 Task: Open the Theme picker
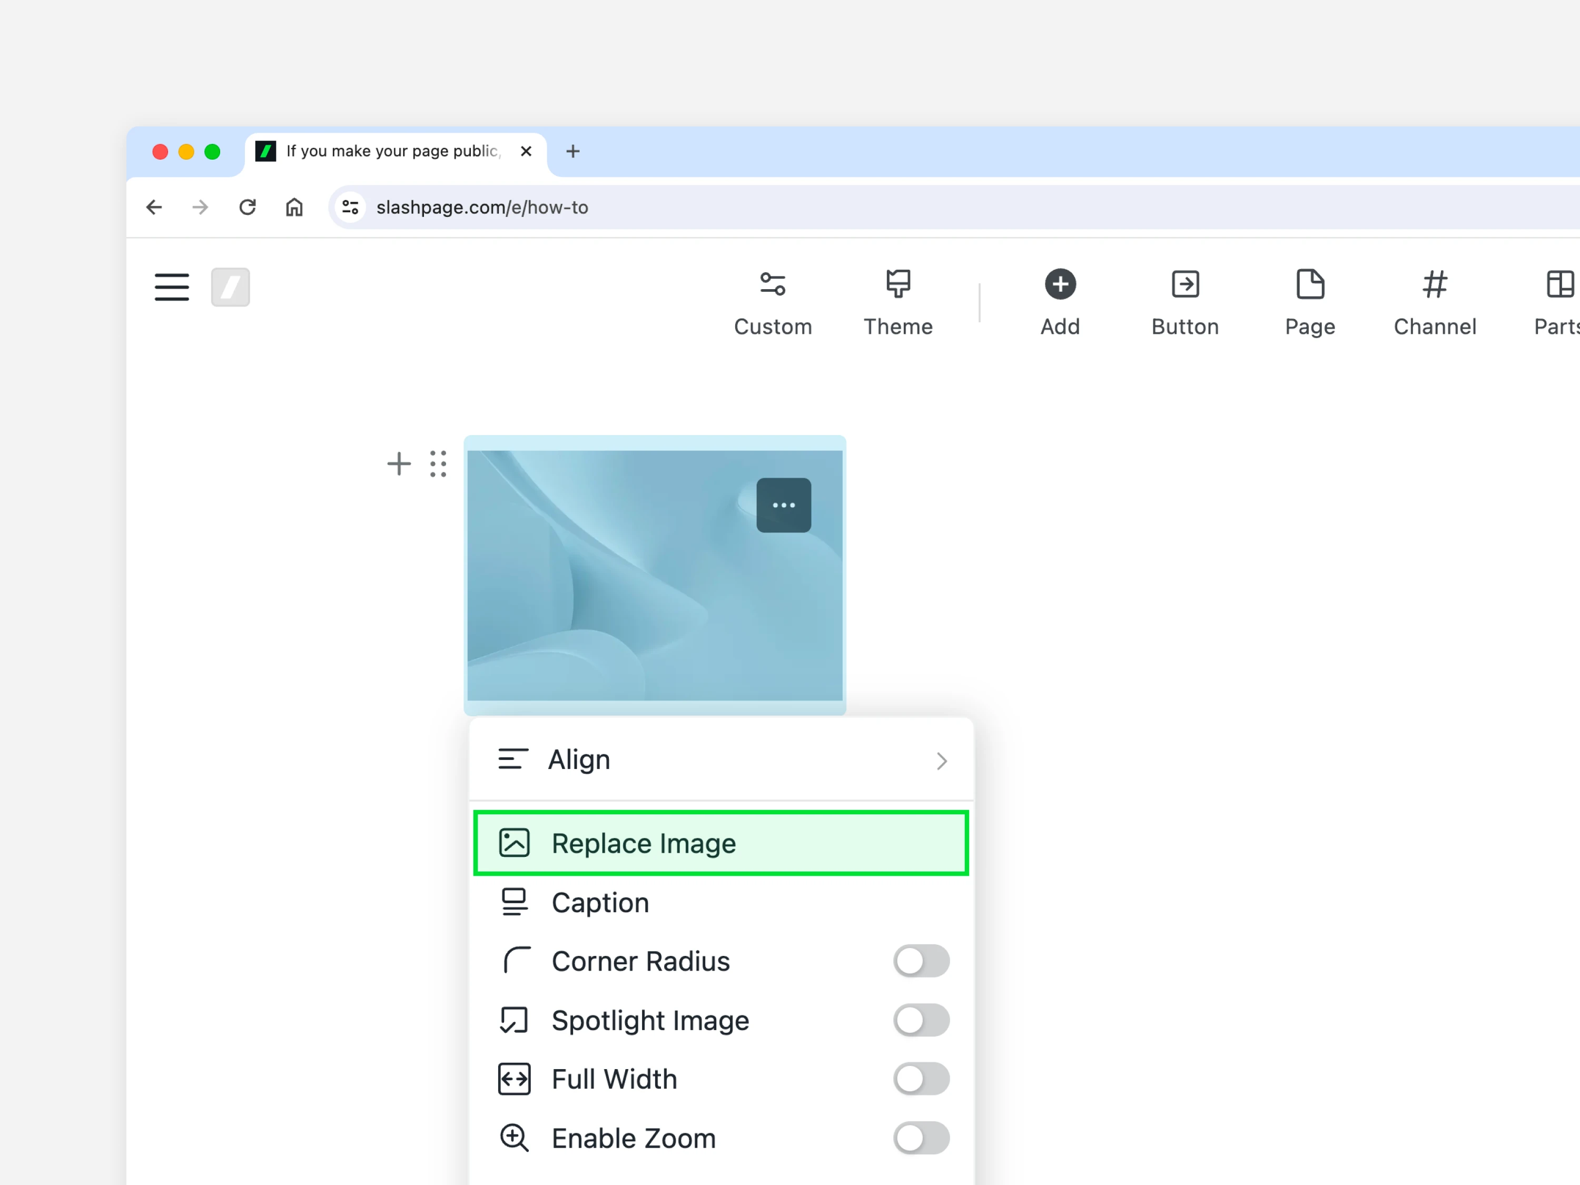[x=898, y=303]
